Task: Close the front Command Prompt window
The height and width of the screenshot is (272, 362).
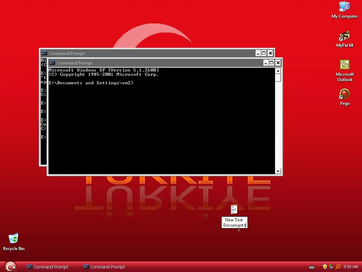Action: coord(278,63)
